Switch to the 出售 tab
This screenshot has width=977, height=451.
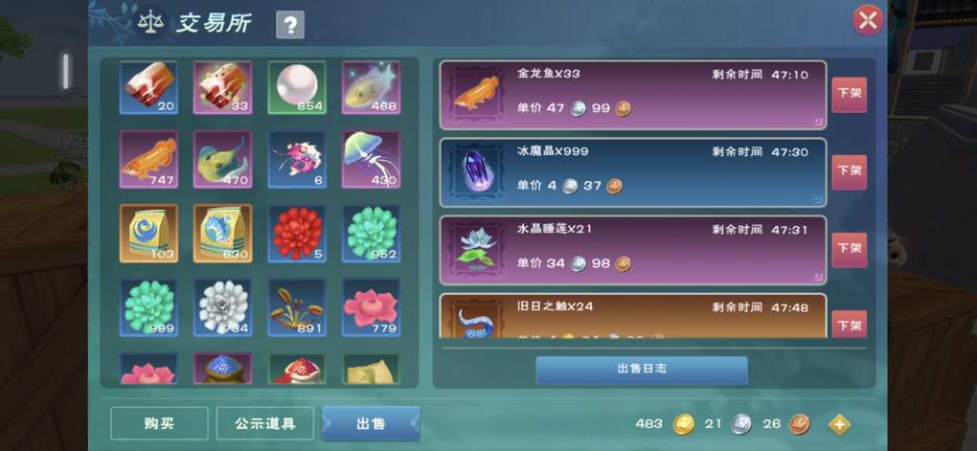point(371,423)
